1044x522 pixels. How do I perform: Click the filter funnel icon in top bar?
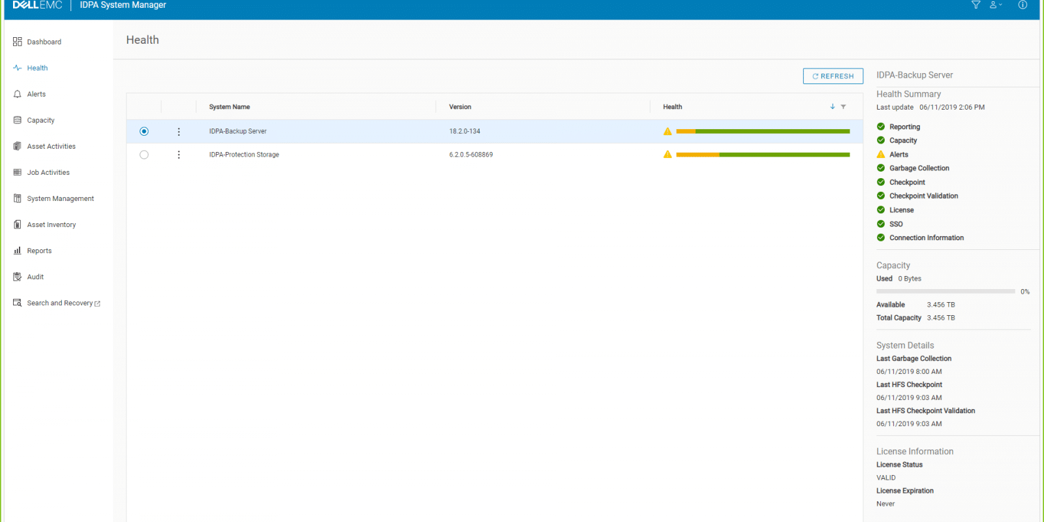pyautogui.click(x=975, y=5)
